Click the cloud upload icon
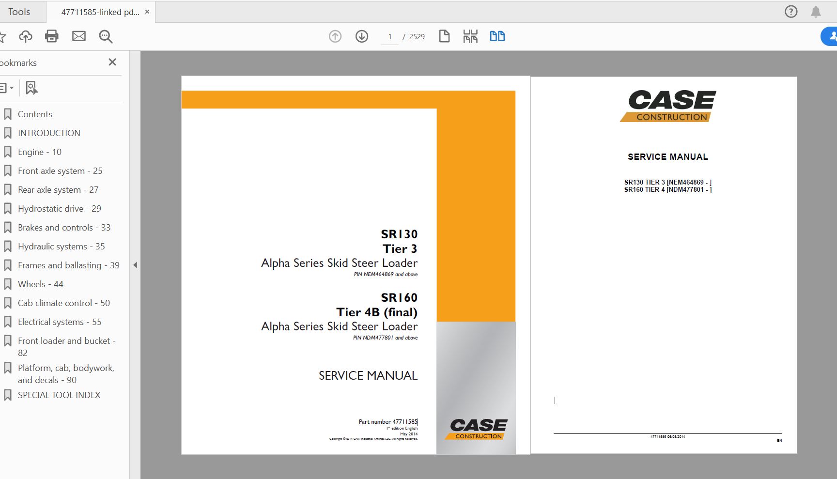Screen dimensions: 837x479 tap(25, 36)
